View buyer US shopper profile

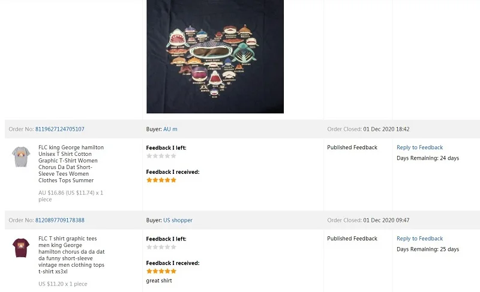pos(178,220)
